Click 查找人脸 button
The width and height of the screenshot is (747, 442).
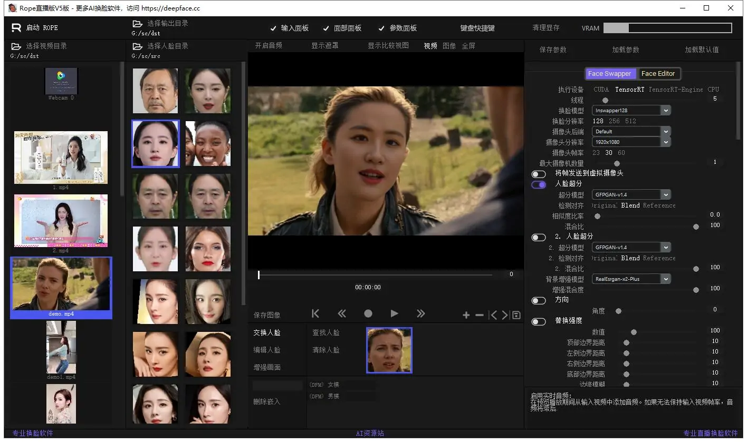(326, 333)
